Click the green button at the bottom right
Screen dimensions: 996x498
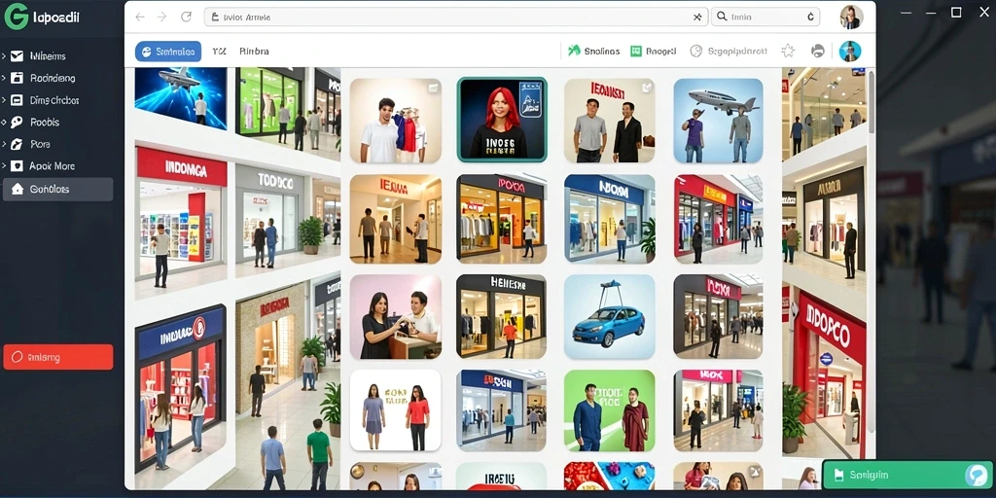pos(907,475)
